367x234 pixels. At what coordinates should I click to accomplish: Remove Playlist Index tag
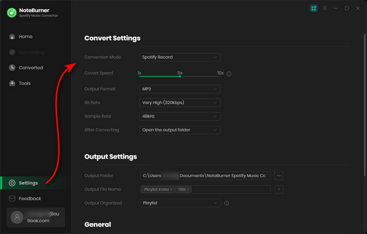tap(171, 189)
